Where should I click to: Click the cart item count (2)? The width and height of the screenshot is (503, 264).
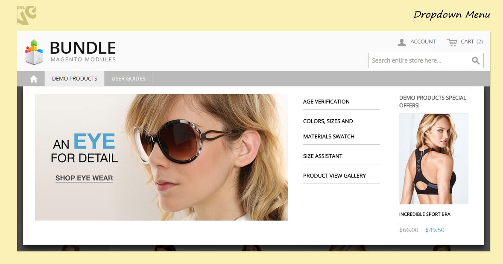(x=480, y=42)
